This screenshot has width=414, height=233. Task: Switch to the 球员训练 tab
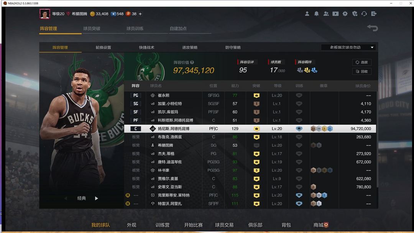click(x=135, y=28)
